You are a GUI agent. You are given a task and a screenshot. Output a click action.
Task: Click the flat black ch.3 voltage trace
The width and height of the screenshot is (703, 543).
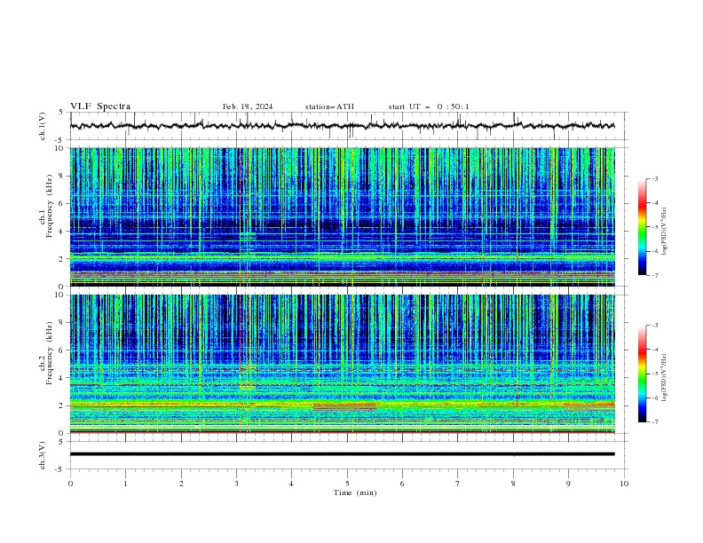[x=342, y=454]
